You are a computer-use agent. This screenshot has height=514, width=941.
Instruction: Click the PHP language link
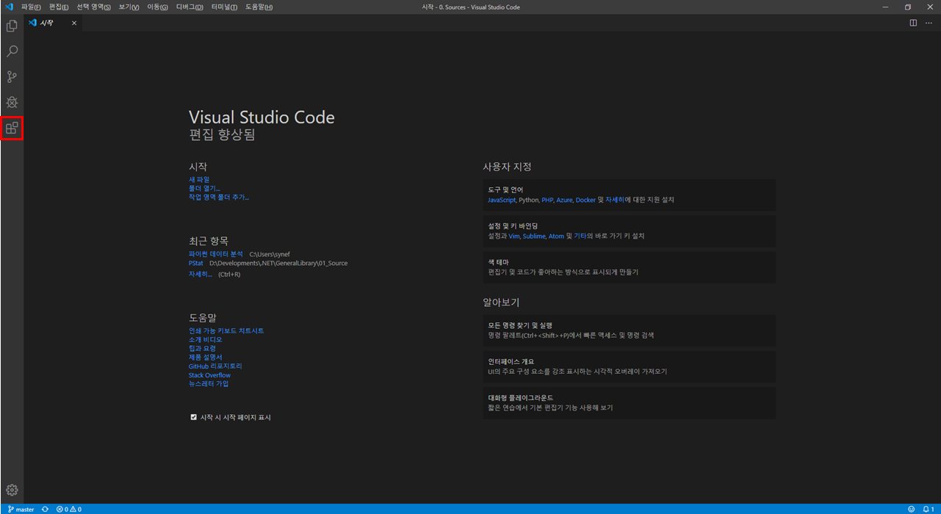[x=547, y=200]
